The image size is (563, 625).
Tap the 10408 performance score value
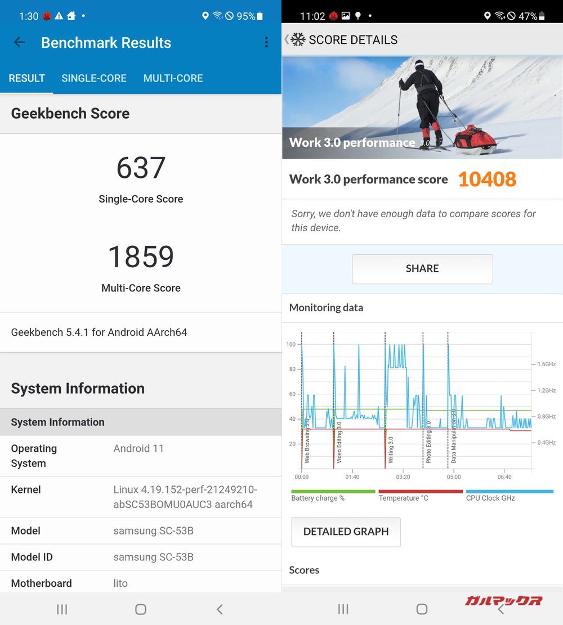point(487,179)
